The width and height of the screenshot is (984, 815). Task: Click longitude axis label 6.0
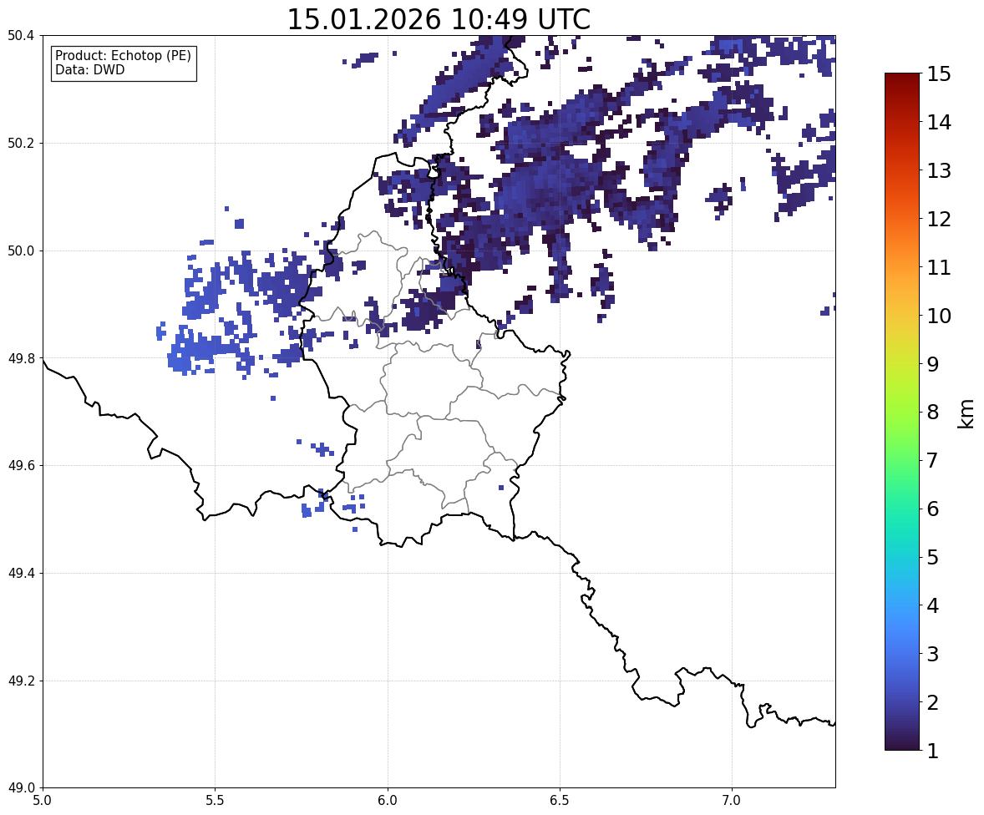tap(388, 801)
